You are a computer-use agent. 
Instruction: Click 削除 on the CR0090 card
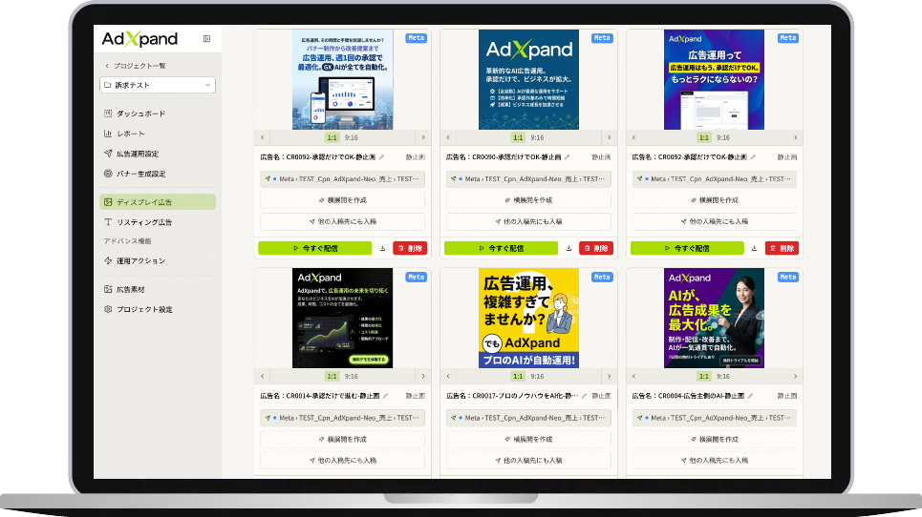[596, 248]
